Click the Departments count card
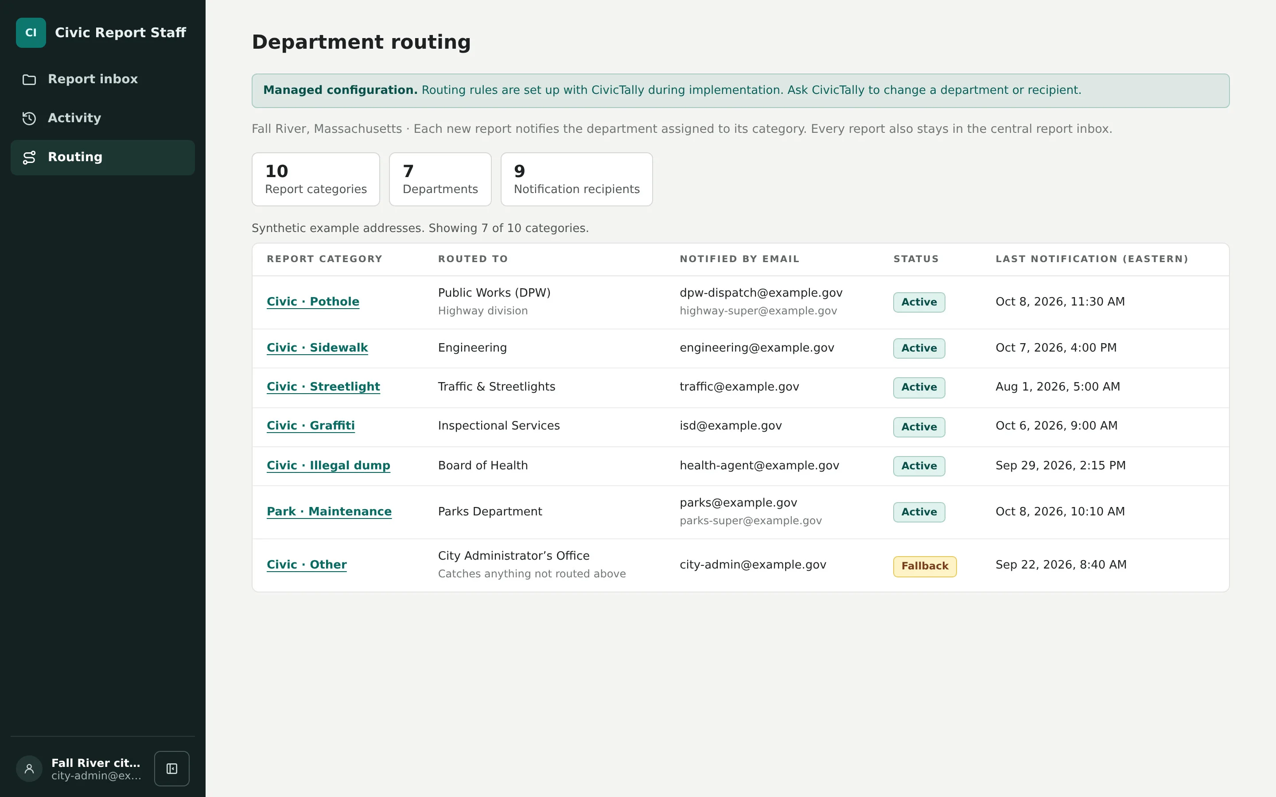Screen dimensions: 1276x797 [440, 179]
